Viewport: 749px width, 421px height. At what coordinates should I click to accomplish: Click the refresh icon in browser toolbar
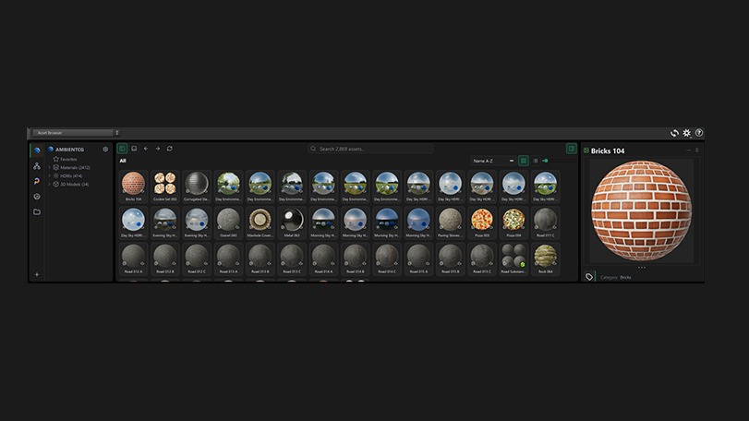[170, 149]
